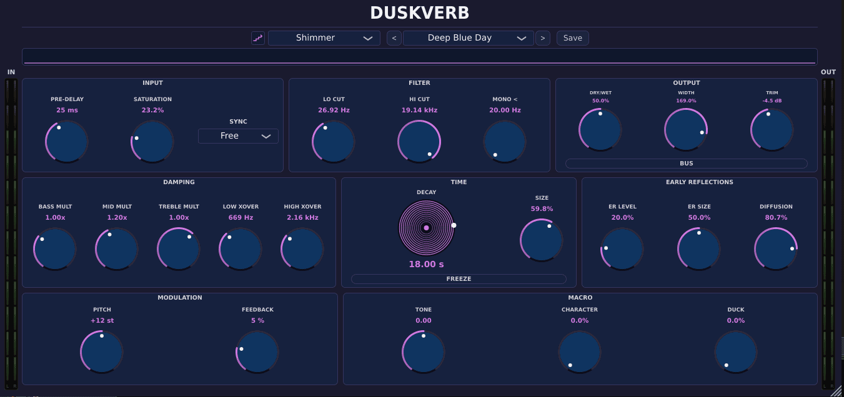This screenshot has height=397, width=844.
Task: Click the Treble Mult knob
Action: 179,248
